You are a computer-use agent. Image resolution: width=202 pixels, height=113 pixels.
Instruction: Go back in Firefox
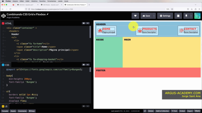tap(3, 9)
